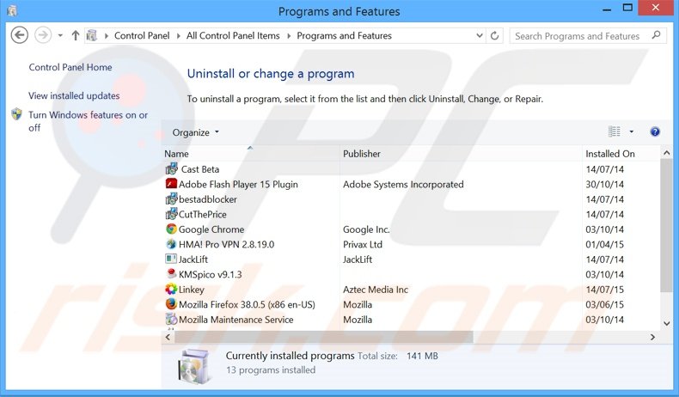This screenshot has height=397, width=679.
Task: Click the Back navigation arrow
Action: click(x=19, y=35)
